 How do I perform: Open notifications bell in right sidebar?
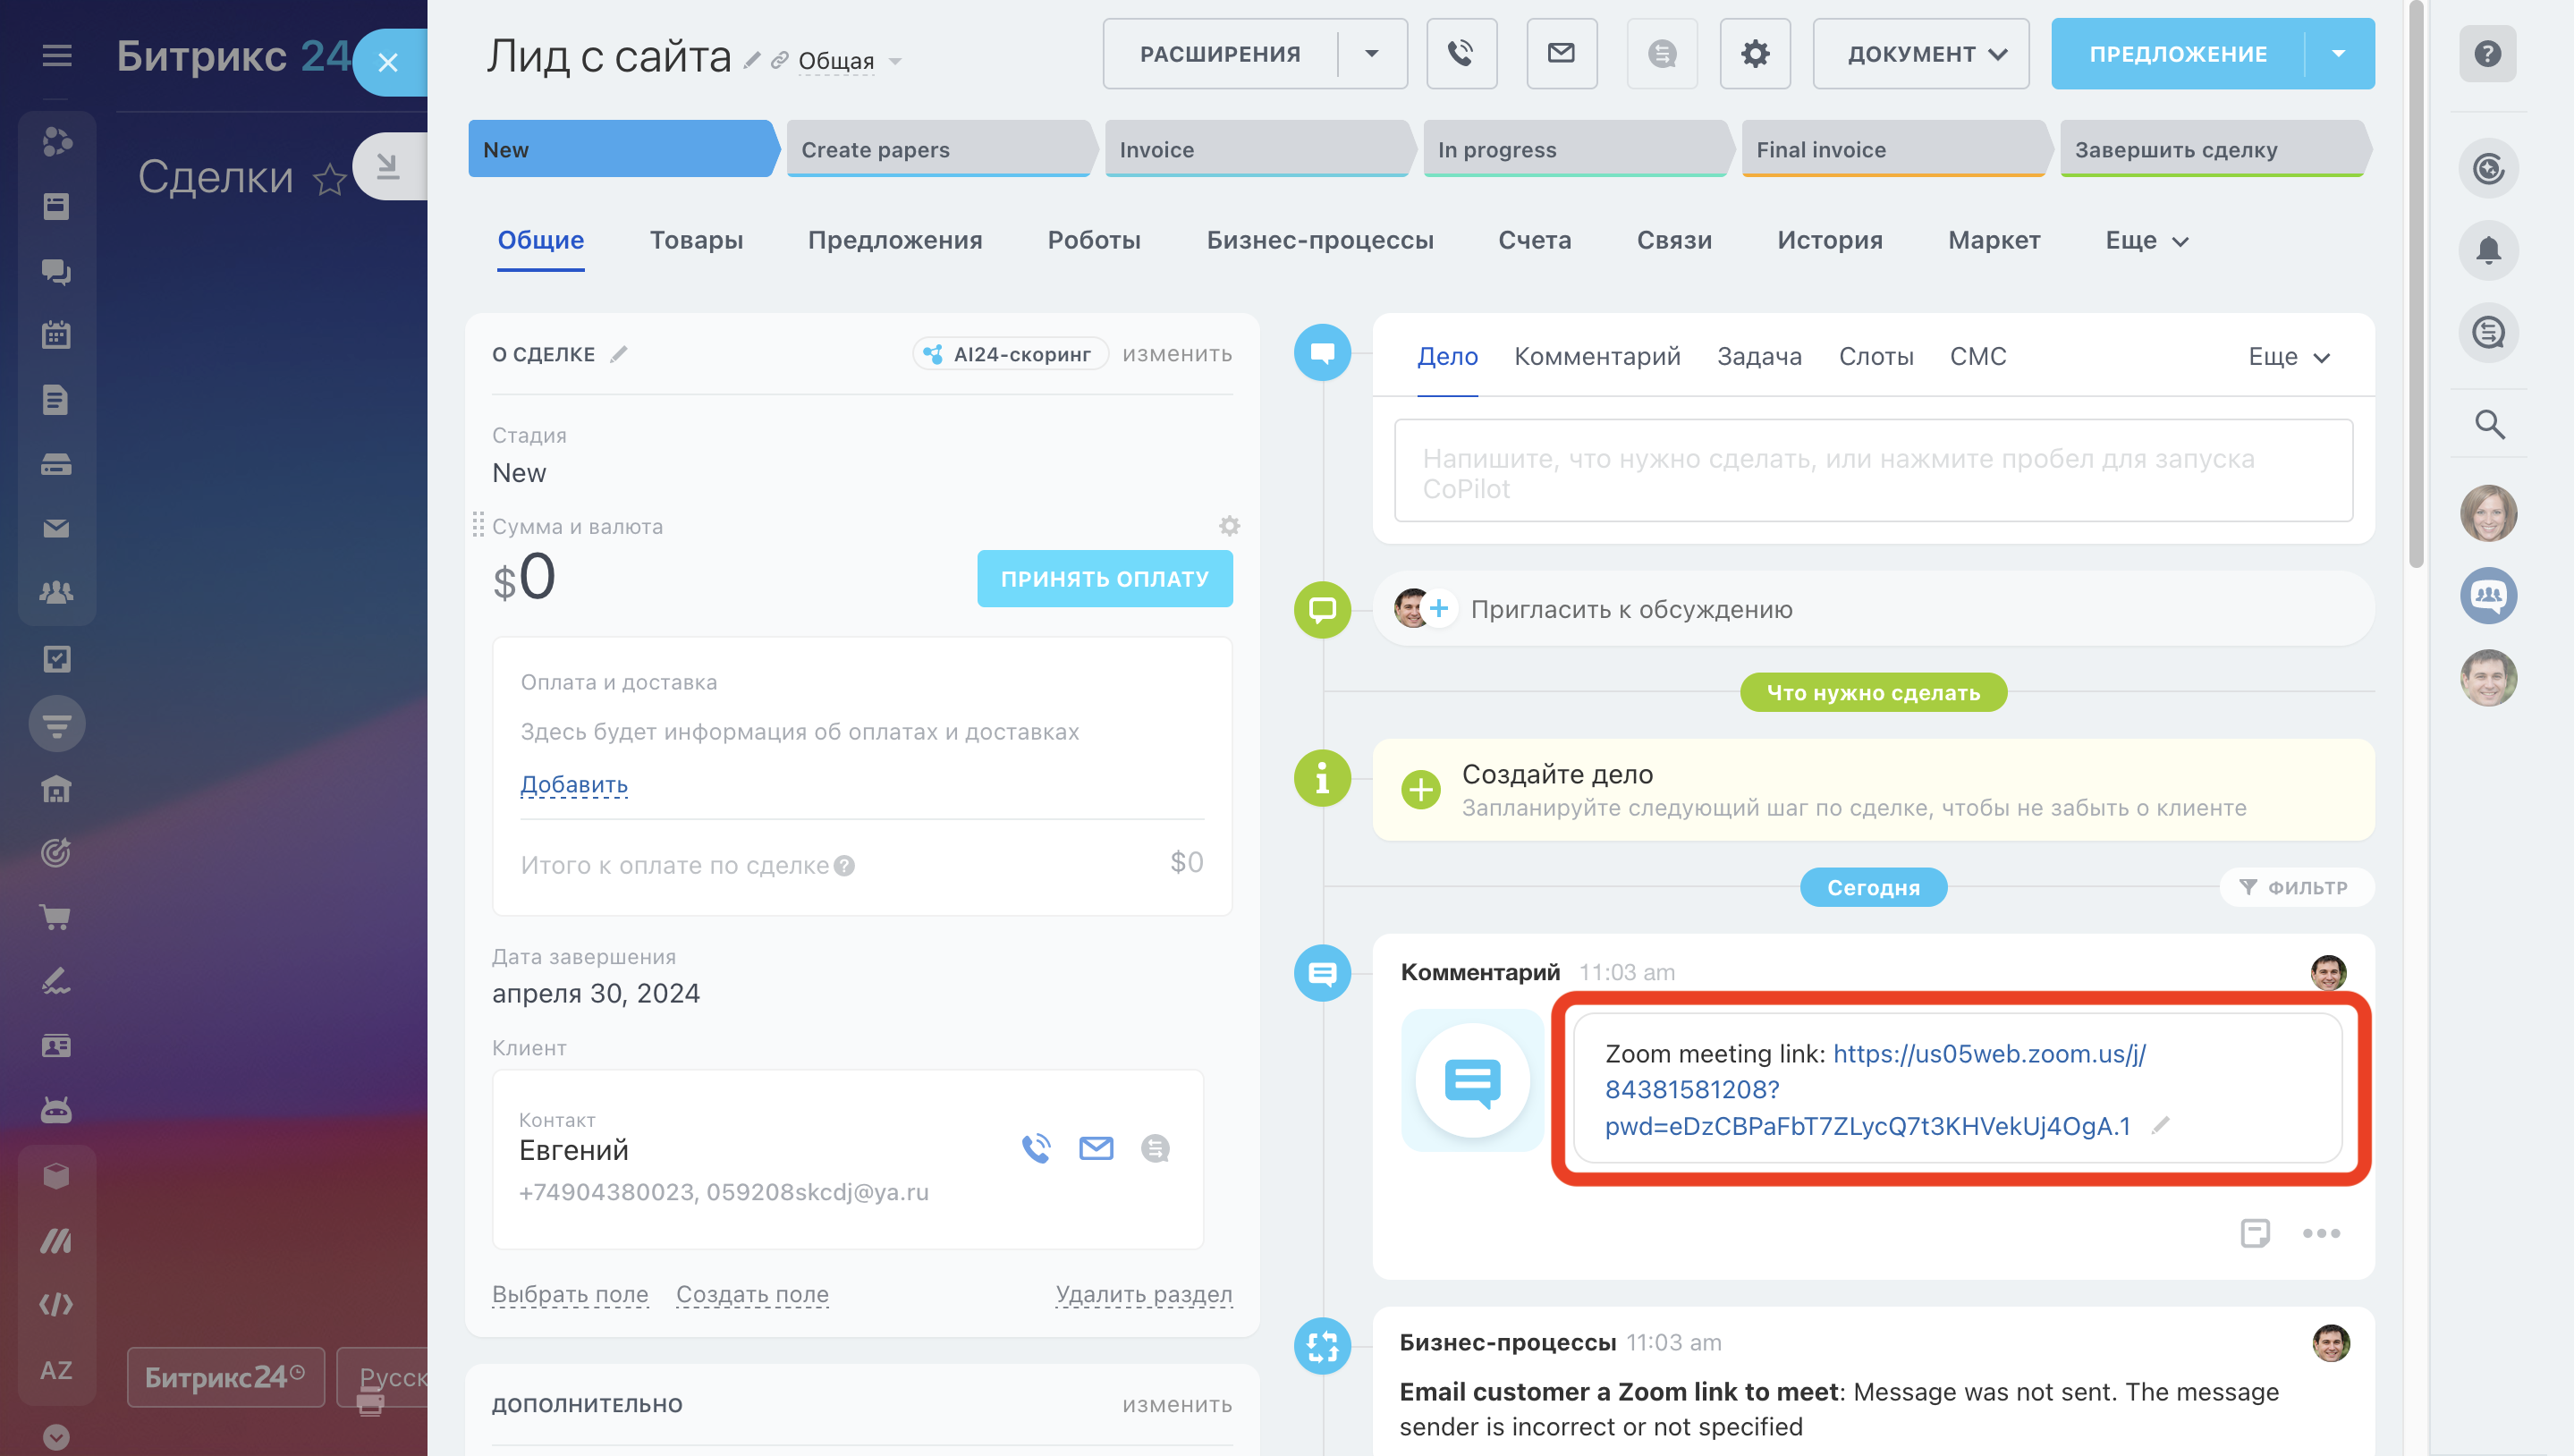pyautogui.click(x=2488, y=250)
